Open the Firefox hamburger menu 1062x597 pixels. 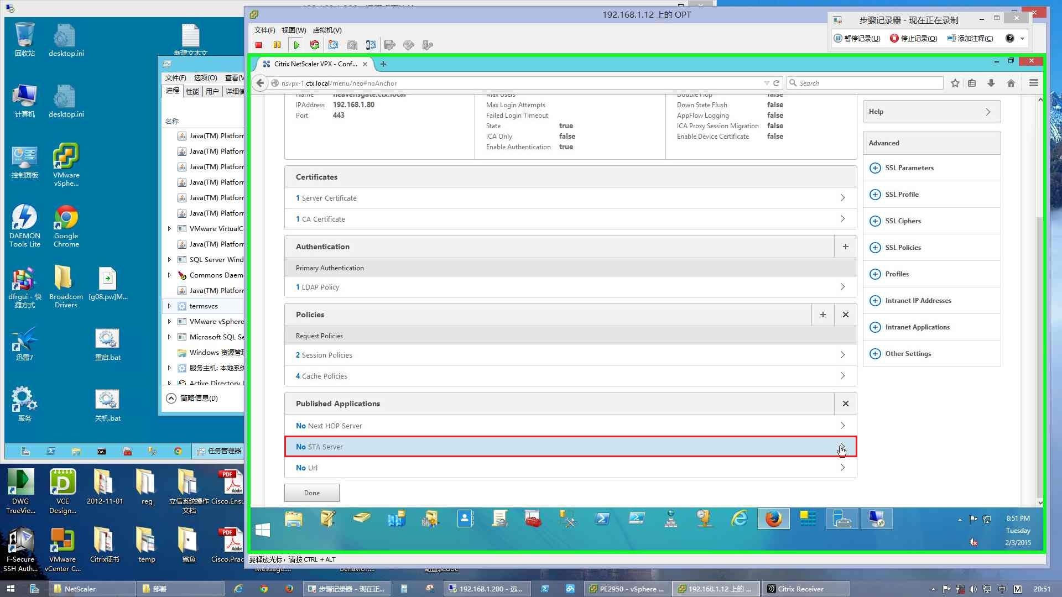click(x=1033, y=83)
